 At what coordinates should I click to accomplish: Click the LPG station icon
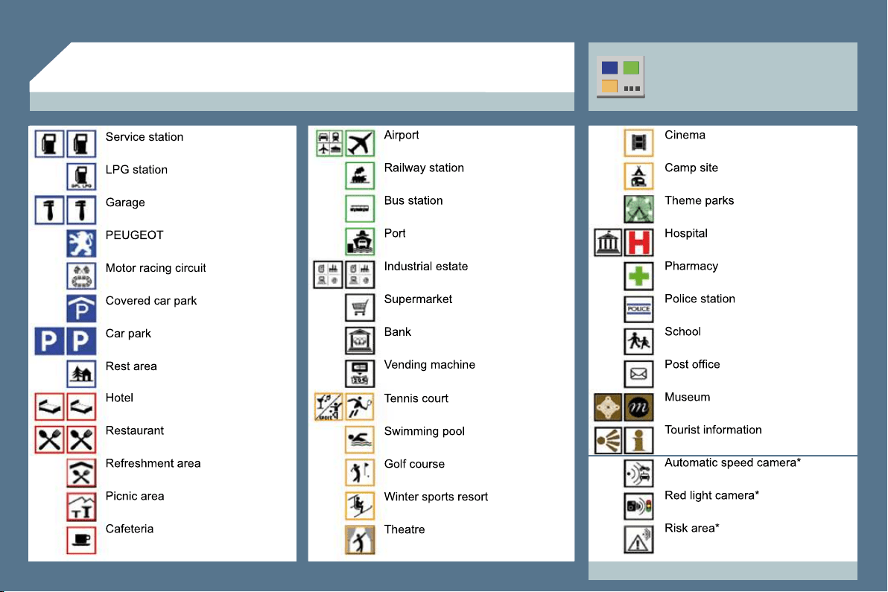point(81,176)
